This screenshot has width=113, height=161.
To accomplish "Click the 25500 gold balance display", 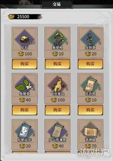I will click(25, 17).
